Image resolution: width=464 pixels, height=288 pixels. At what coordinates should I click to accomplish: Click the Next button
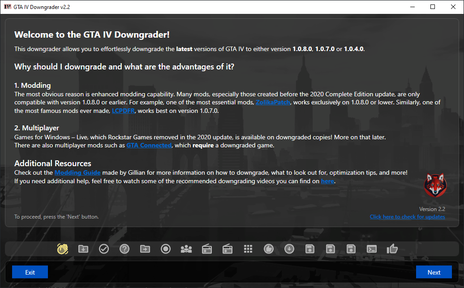point(434,272)
